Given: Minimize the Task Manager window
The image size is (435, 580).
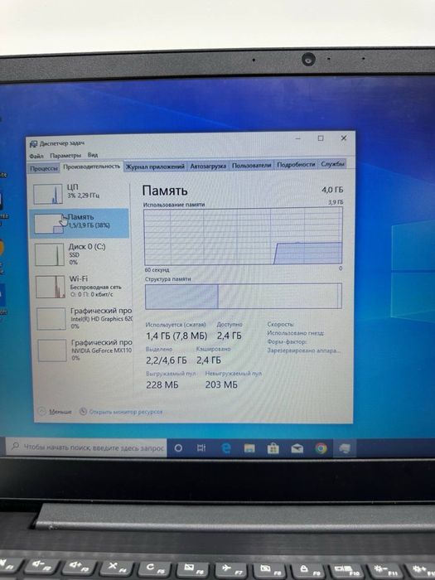Looking at the screenshot, I should click(298, 138).
